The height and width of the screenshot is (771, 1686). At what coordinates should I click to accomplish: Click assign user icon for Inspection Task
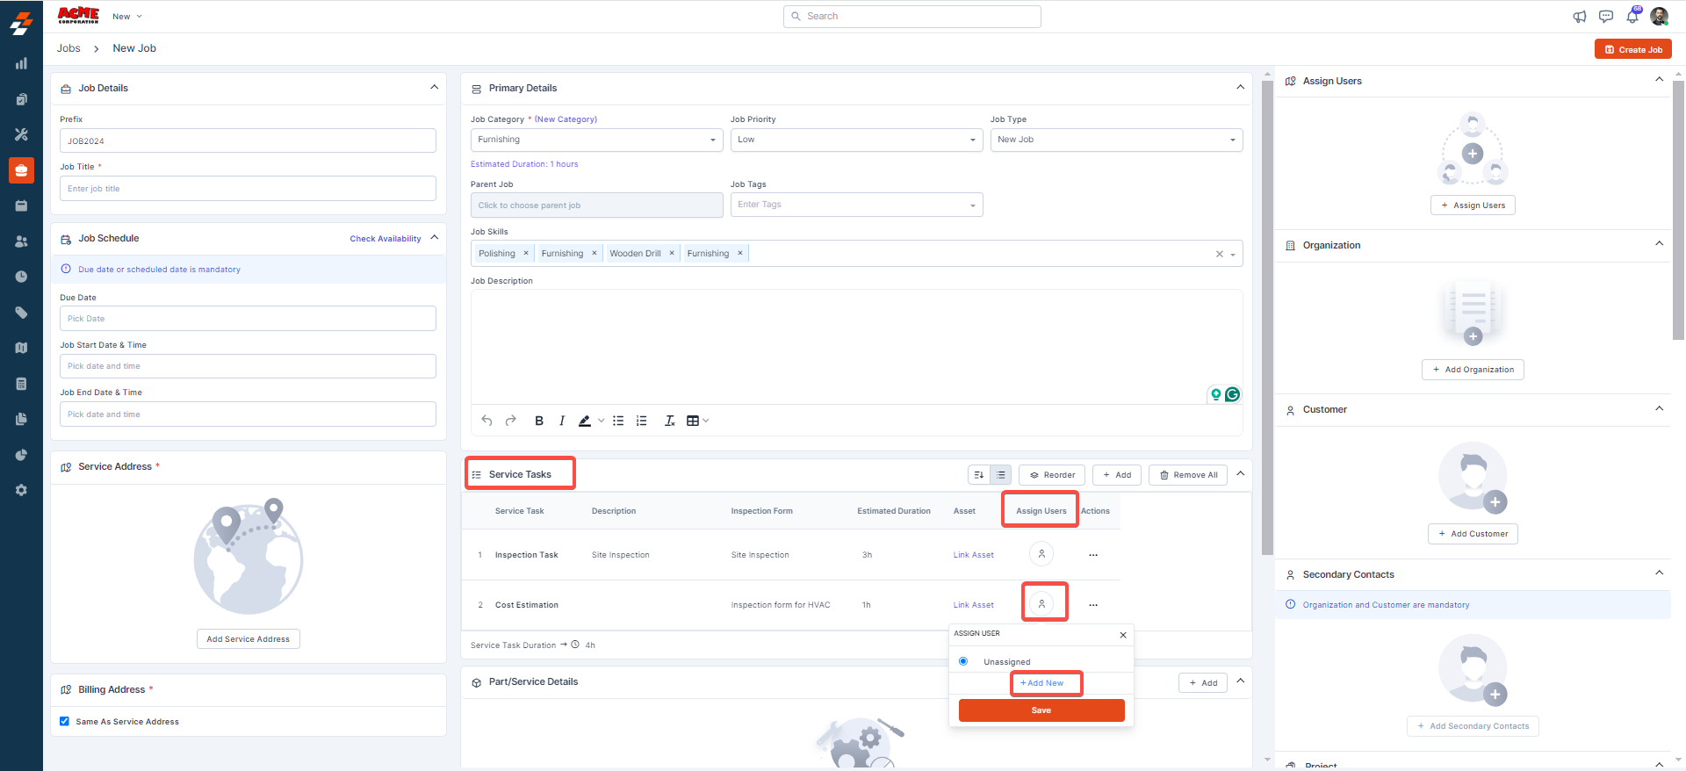1041,554
